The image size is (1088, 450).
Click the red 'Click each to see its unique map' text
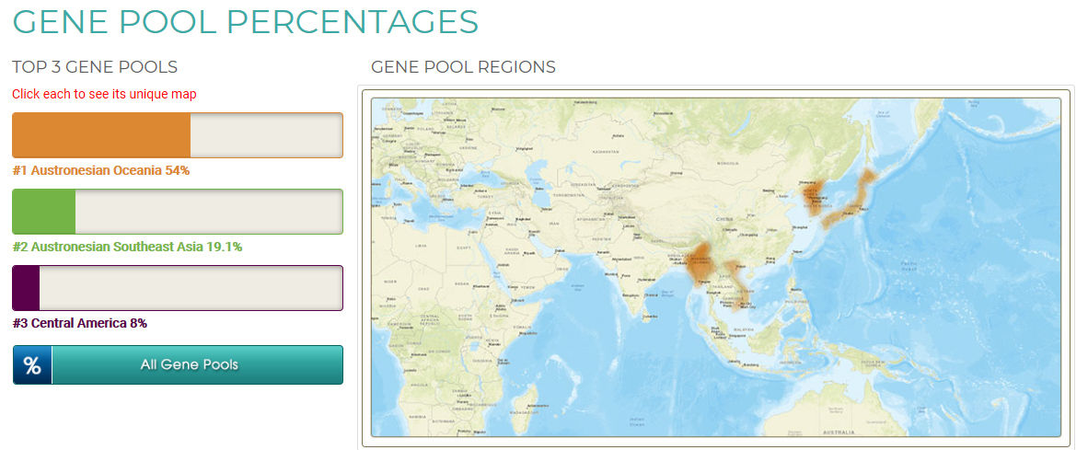click(x=104, y=94)
